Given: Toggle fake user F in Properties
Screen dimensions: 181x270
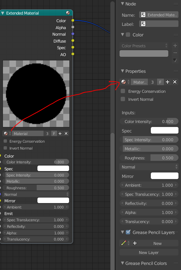Looking at the screenshot, I should tap(160, 82).
